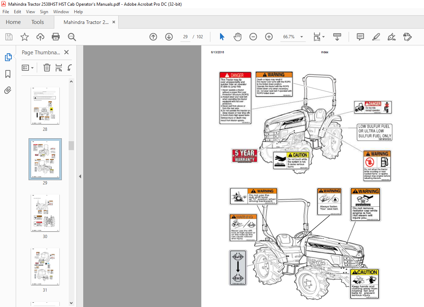Print the document with printer icon
Screen dimensions: 424x307
pyautogui.click(x=56, y=37)
